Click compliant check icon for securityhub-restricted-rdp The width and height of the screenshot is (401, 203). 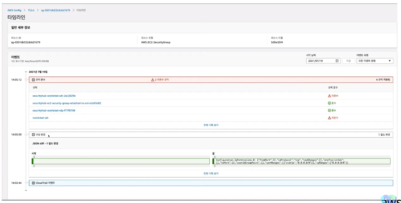(329, 110)
